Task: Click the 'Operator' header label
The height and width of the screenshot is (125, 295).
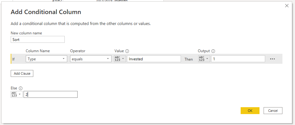Action: [x=78, y=51]
